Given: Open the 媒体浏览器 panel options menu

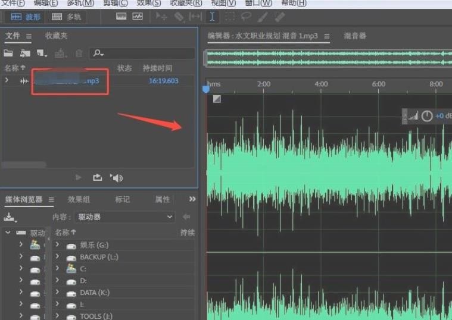Looking at the screenshot, I should coord(51,200).
